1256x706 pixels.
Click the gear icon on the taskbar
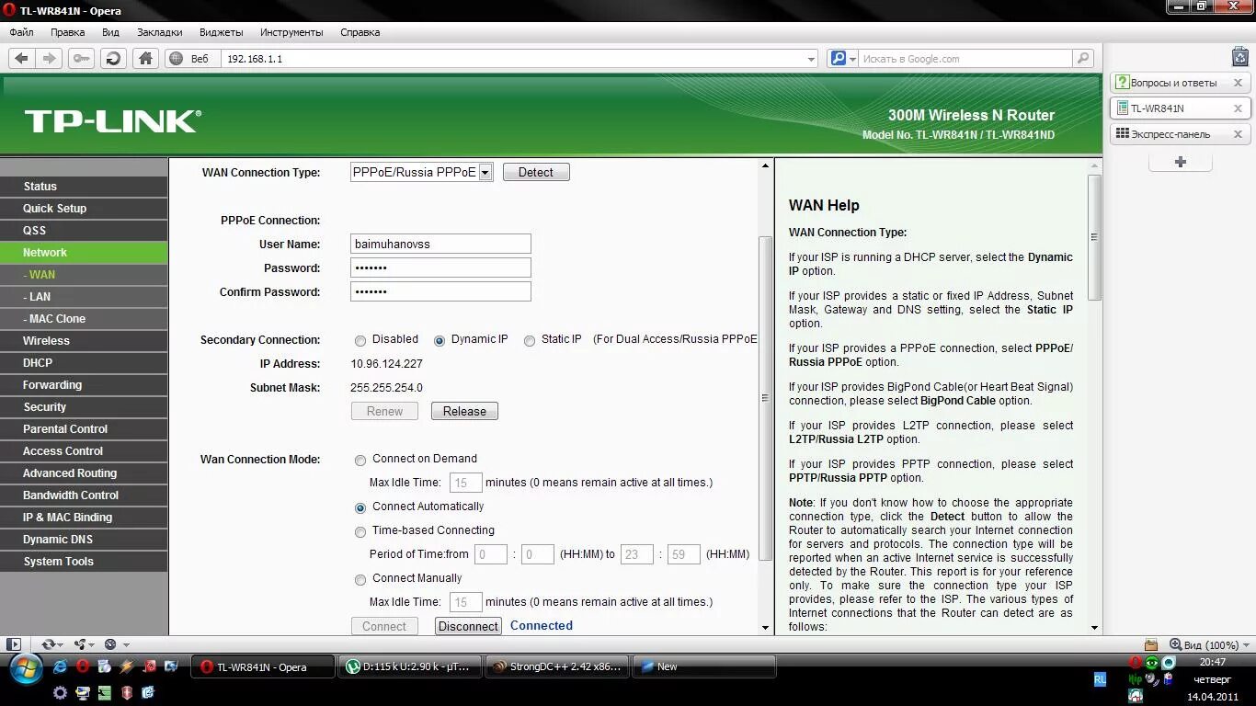pos(60,692)
